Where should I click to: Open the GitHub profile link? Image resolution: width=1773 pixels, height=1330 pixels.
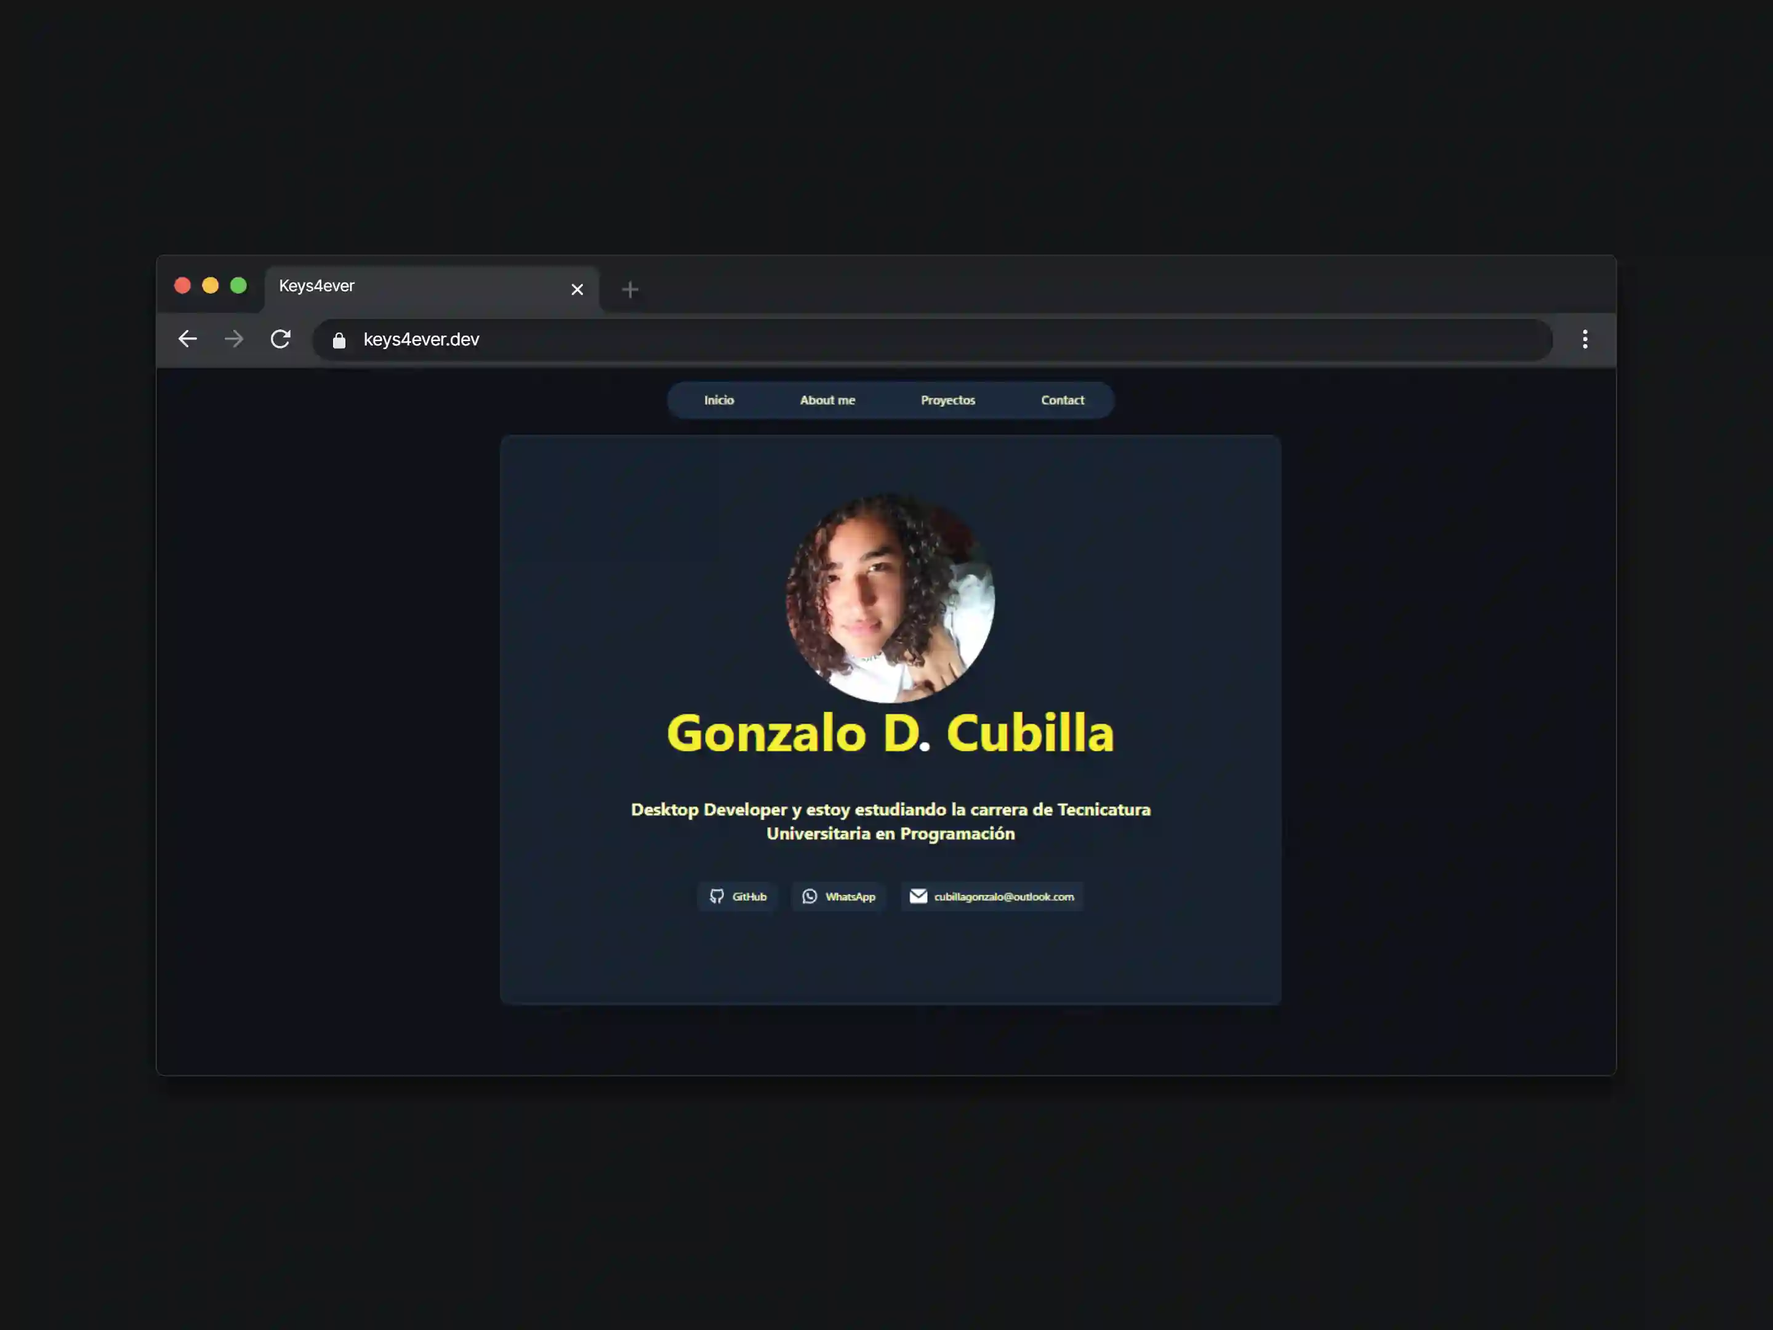coord(738,897)
